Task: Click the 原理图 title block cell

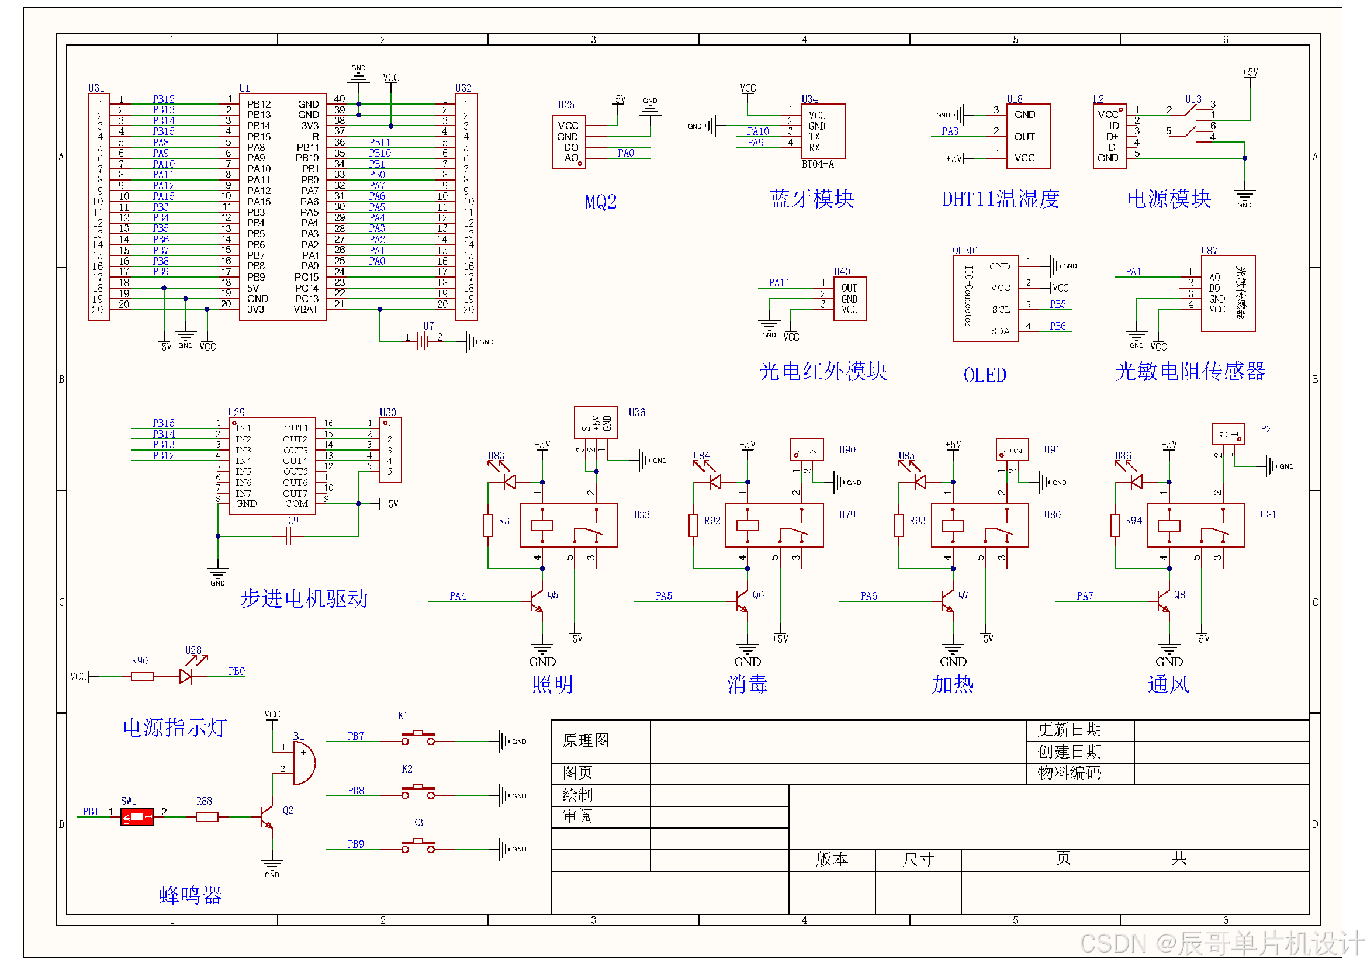Action: tap(586, 740)
